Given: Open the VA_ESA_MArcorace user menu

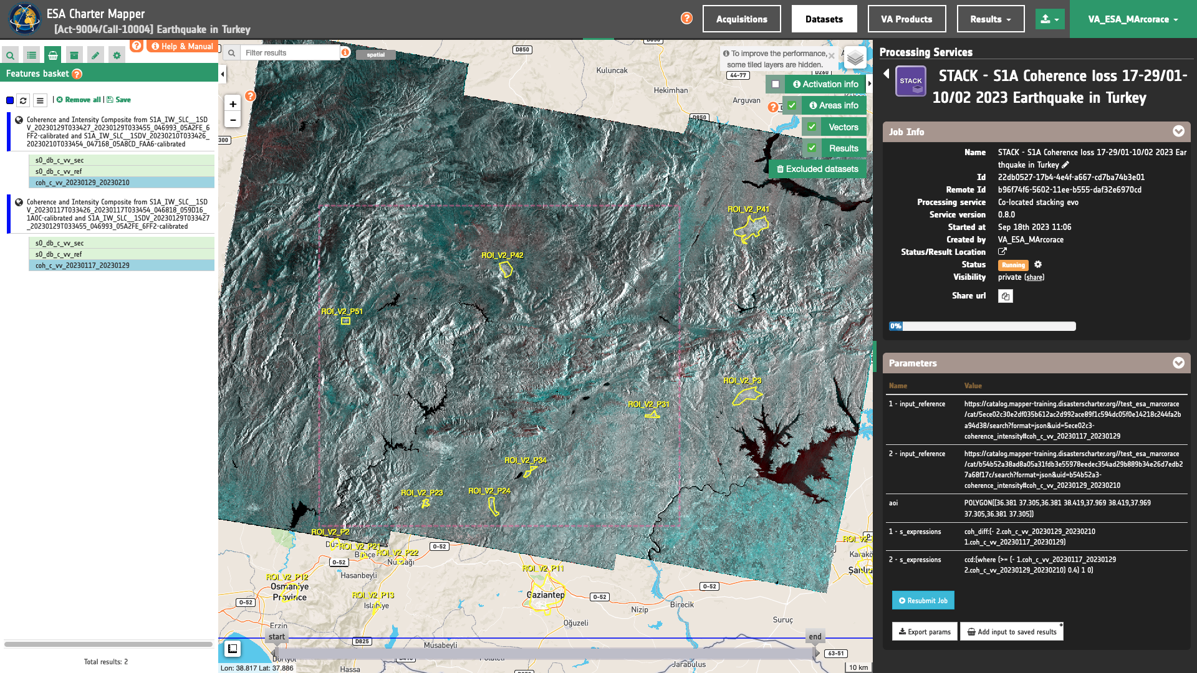Looking at the screenshot, I should coord(1133,19).
